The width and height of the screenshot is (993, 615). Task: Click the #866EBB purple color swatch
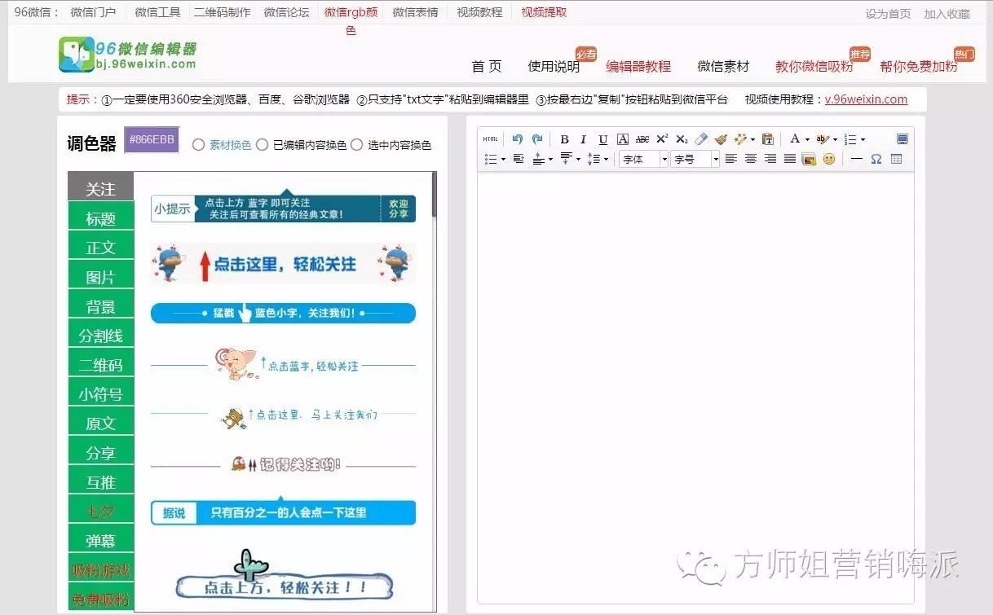click(x=151, y=140)
